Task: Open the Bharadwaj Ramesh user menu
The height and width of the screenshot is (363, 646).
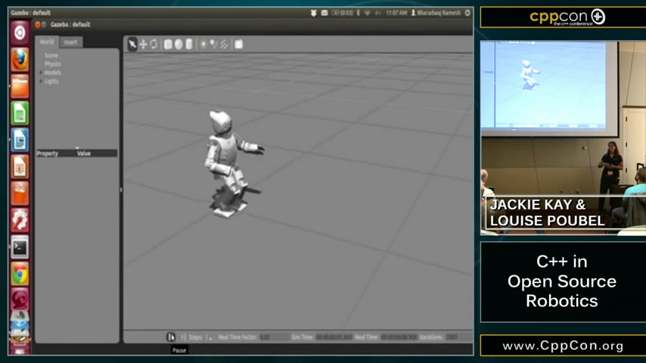Action: click(x=436, y=13)
